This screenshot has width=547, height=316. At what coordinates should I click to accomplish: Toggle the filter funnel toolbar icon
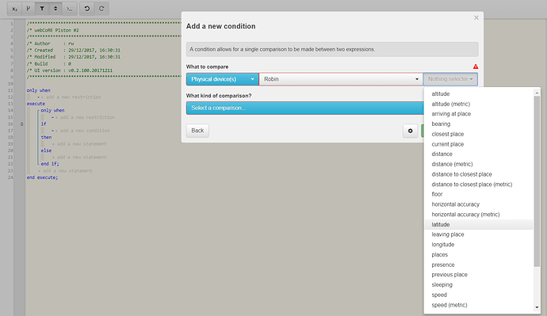(42, 9)
